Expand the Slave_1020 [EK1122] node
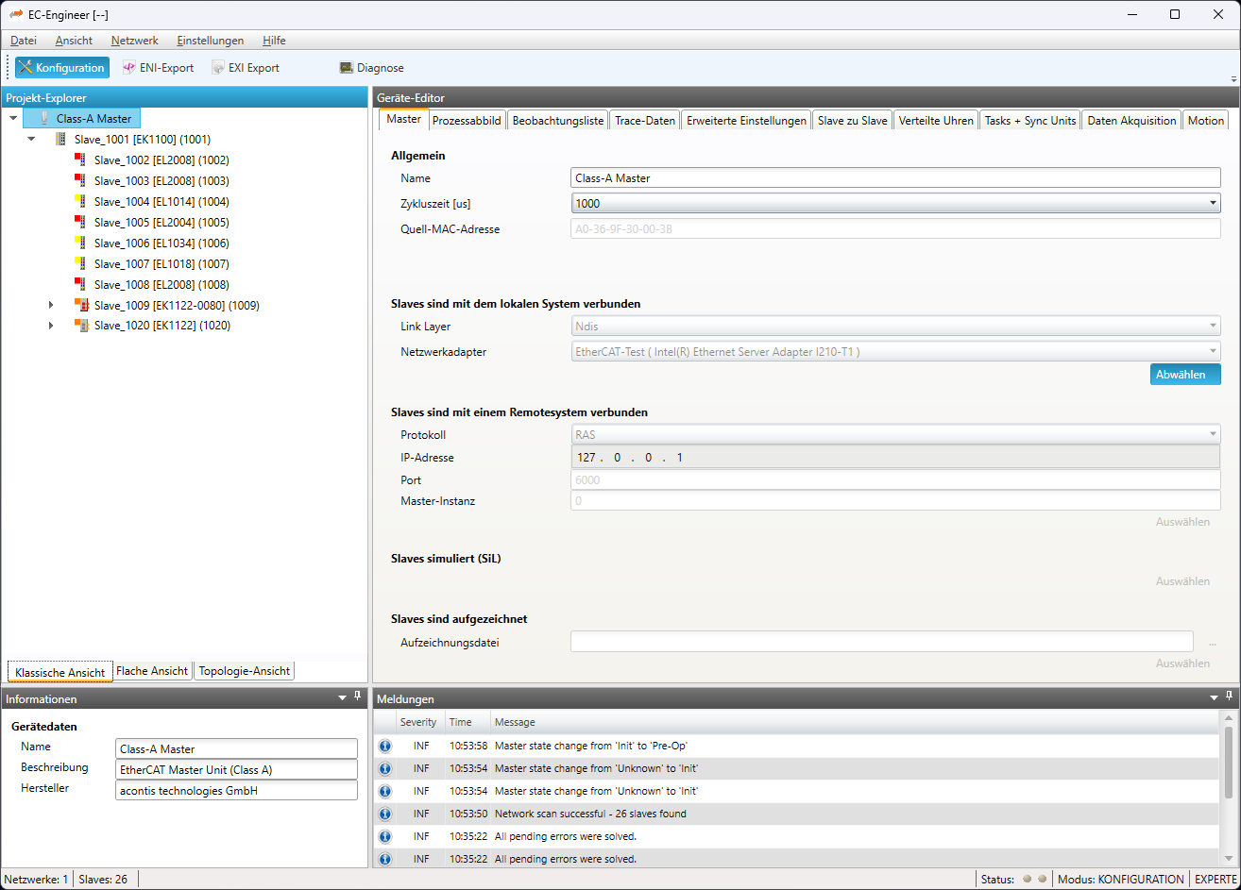 tap(52, 326)
